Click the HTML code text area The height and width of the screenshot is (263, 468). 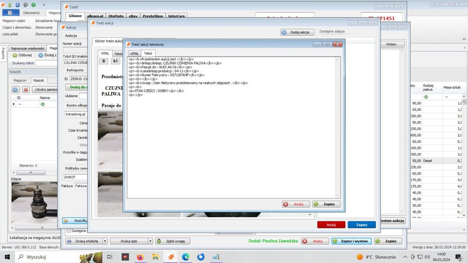pyautogui.click(x=231, y=127)
